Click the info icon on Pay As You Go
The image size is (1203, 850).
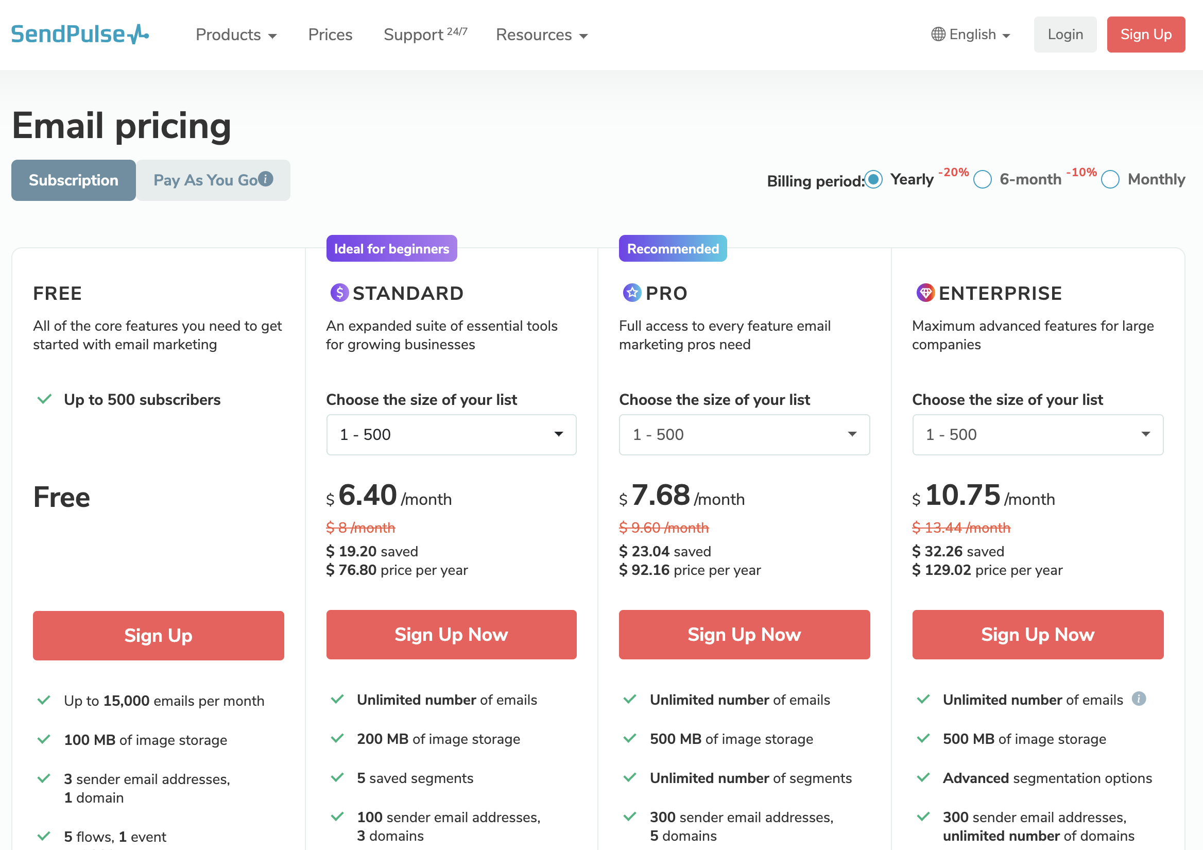point(265,178)
